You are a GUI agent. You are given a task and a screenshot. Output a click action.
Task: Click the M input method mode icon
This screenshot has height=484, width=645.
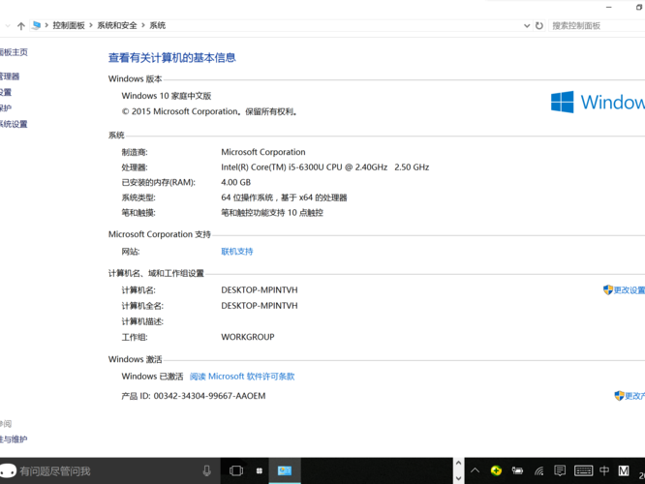click(x=624, y=470)
